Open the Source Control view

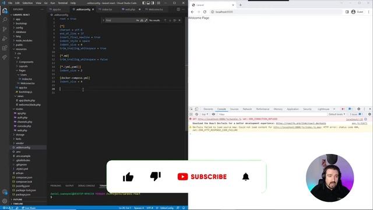coord(5,29)
